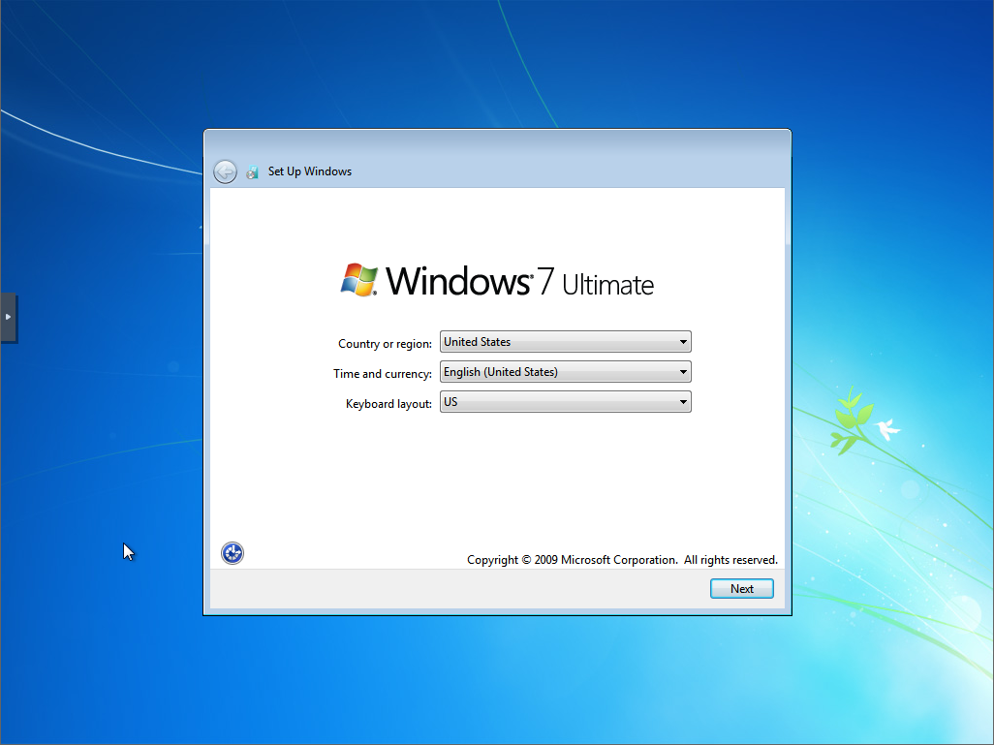
Task: Click the Windows flag logo
Action: 359,280
